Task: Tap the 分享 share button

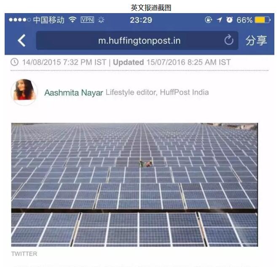Action: (256, 40)
